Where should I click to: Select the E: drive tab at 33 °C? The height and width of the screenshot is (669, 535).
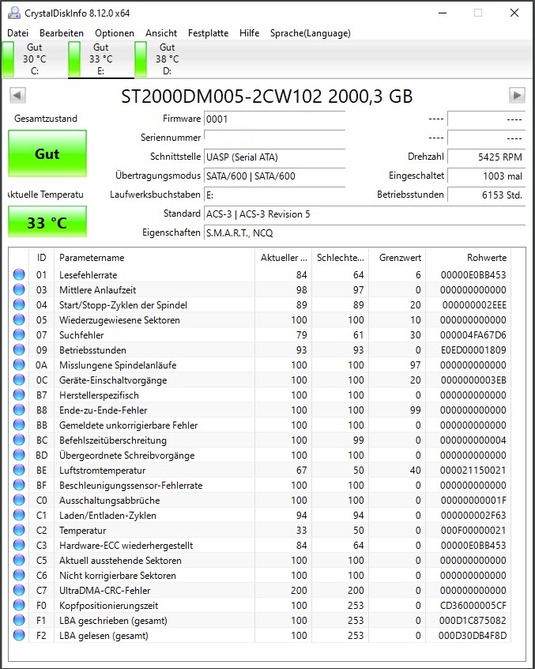(101, 59)
